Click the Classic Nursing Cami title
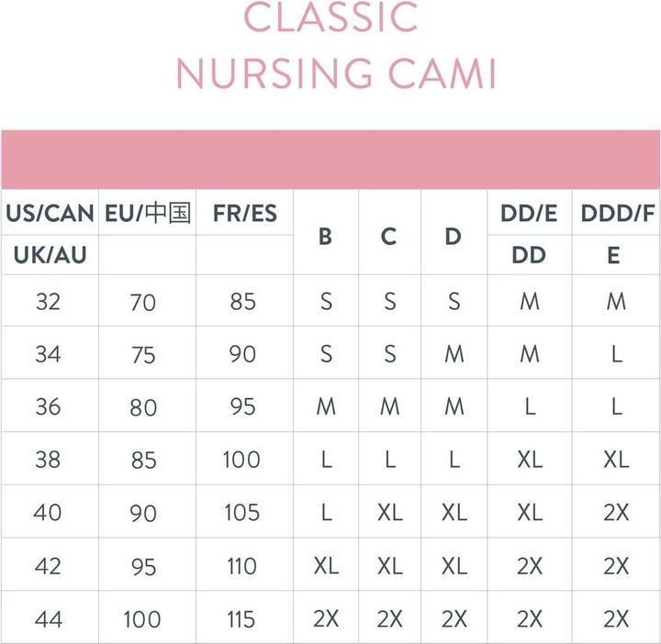 (x=336, y=45)
